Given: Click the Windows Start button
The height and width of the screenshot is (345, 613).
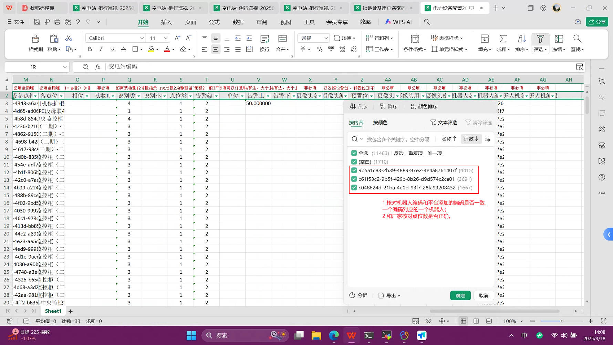Looking at the screenshot, I should click(x=191, y=335).
